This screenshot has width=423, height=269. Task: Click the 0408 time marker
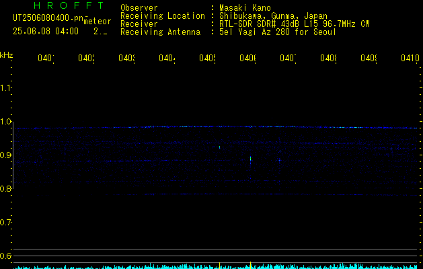[x=328, y=58]
